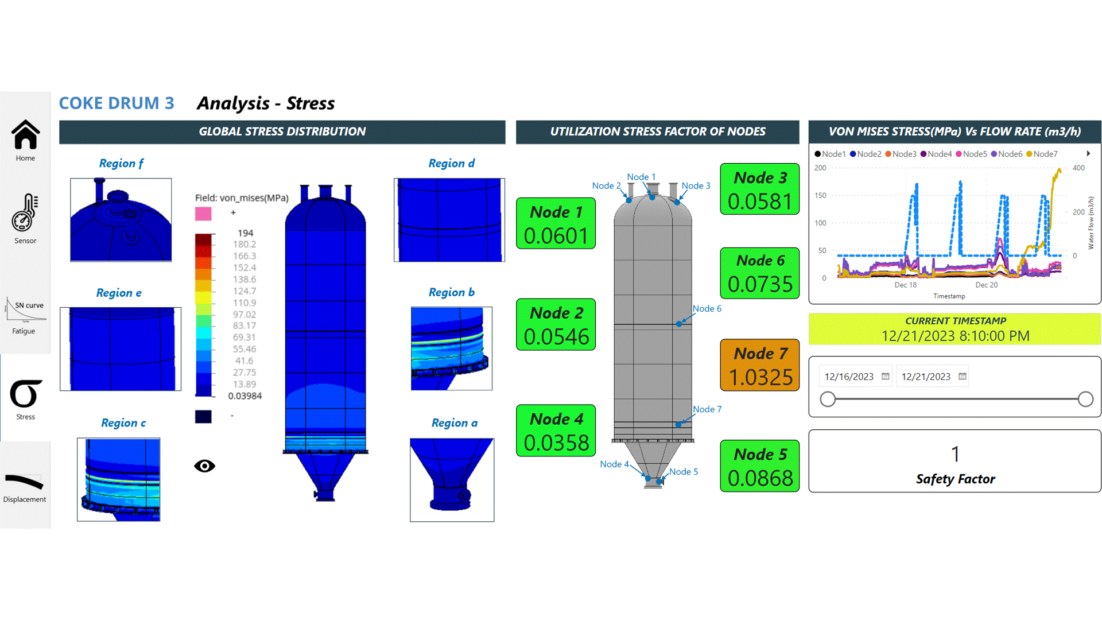The height and width of the screenshot is (620, 1102).
Task: Click the 12/16/2023 start date field
Action: pos(849,377)
